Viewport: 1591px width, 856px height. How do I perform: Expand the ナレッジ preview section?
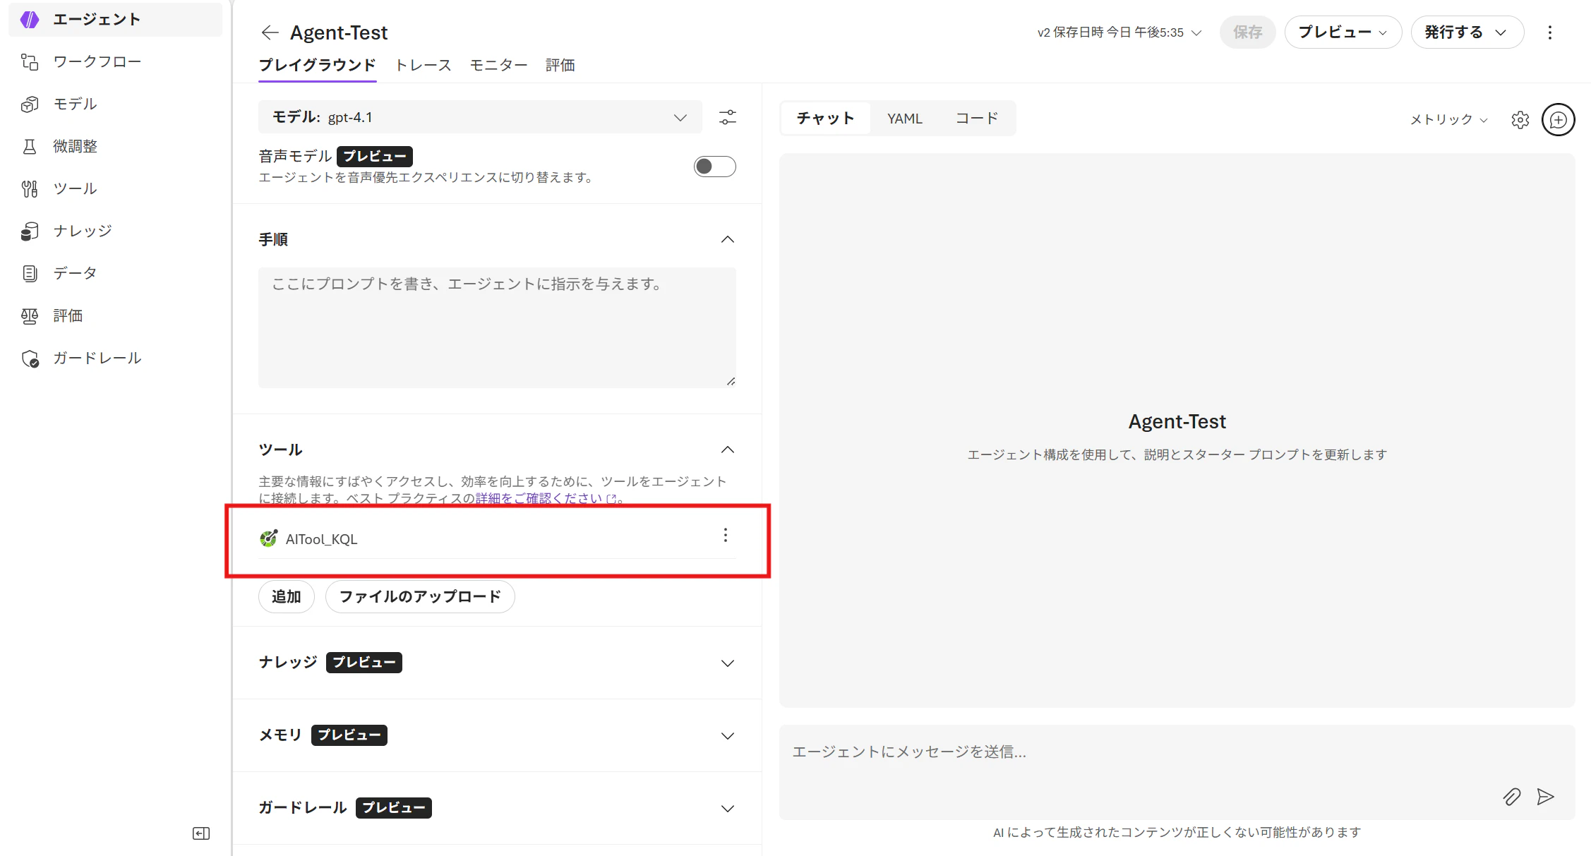pos(727,663)
